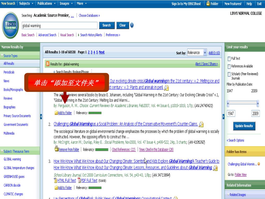Click the PDF Full Text icon
Screen dimensions: 265x199
(x=79, y=180)
